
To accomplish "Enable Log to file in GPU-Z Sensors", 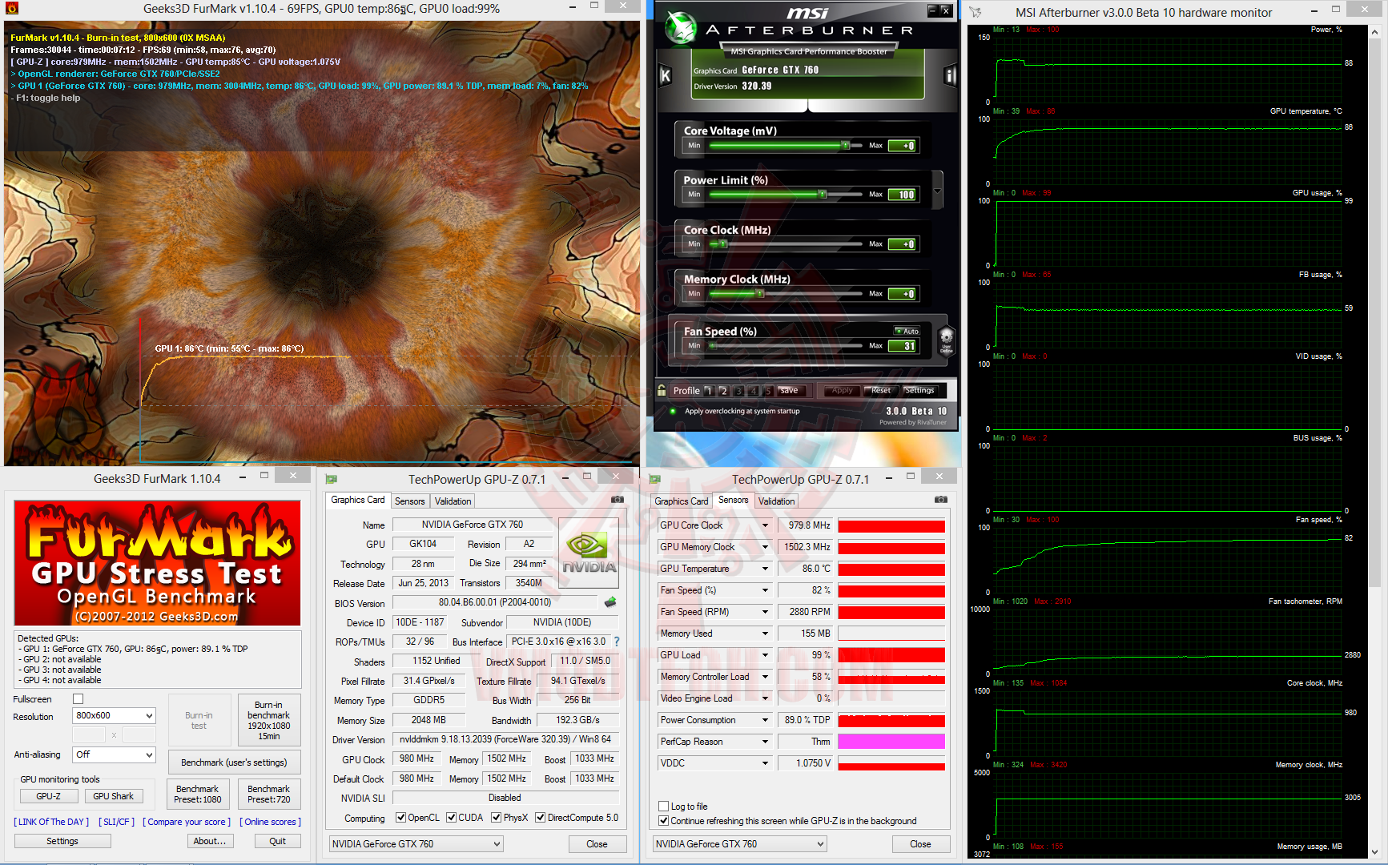I will (663, 807).
